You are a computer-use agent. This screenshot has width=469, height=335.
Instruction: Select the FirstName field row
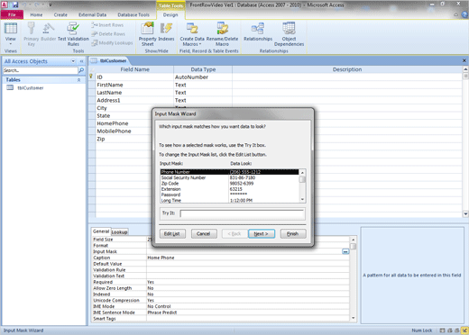point(279,85)
